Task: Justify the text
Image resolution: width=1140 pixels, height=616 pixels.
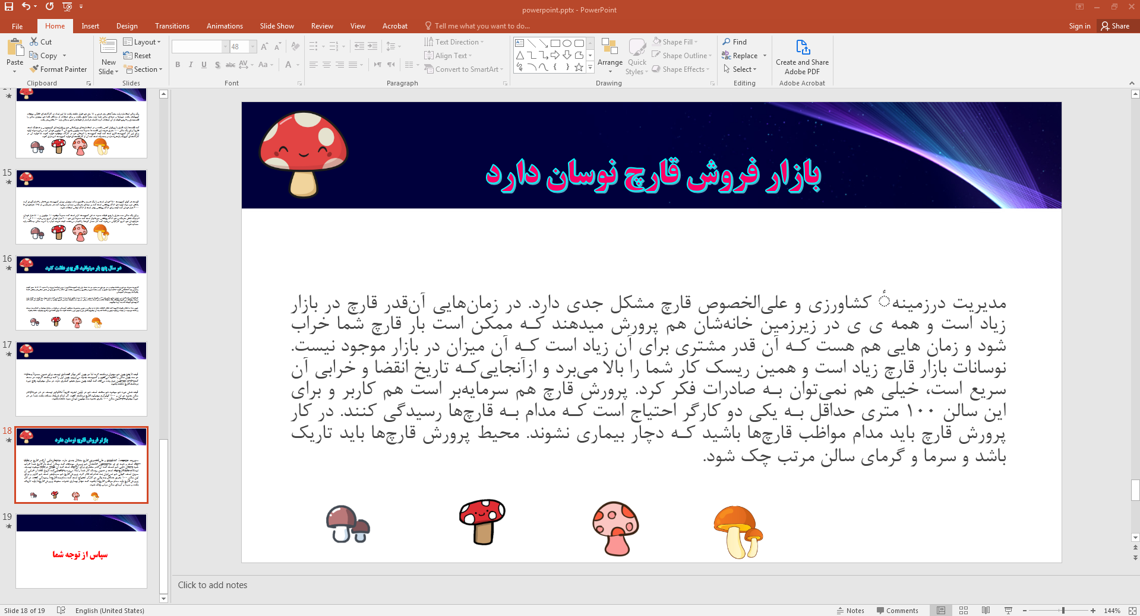Action: [353, 65]
